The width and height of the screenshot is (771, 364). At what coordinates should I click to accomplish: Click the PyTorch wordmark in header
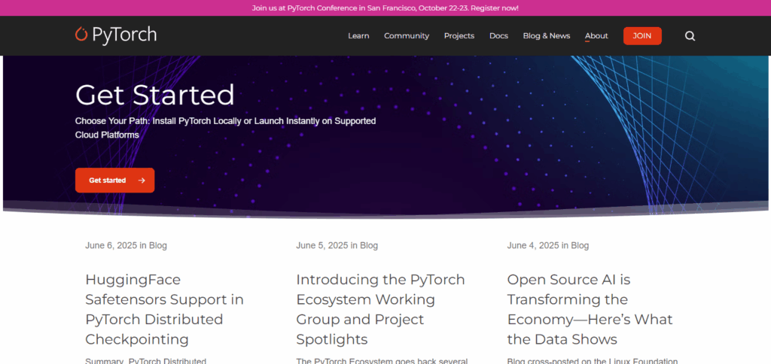pyautogui.click(x=124, y=35)
